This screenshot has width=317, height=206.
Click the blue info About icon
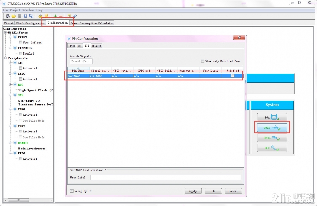point(75,16)
